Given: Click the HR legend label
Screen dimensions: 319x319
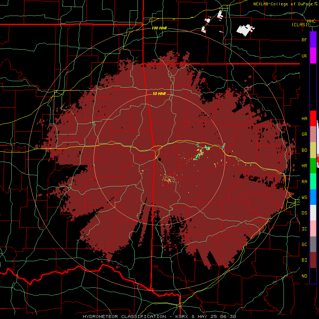Looking at the screenshot, I should click(304, 166).
